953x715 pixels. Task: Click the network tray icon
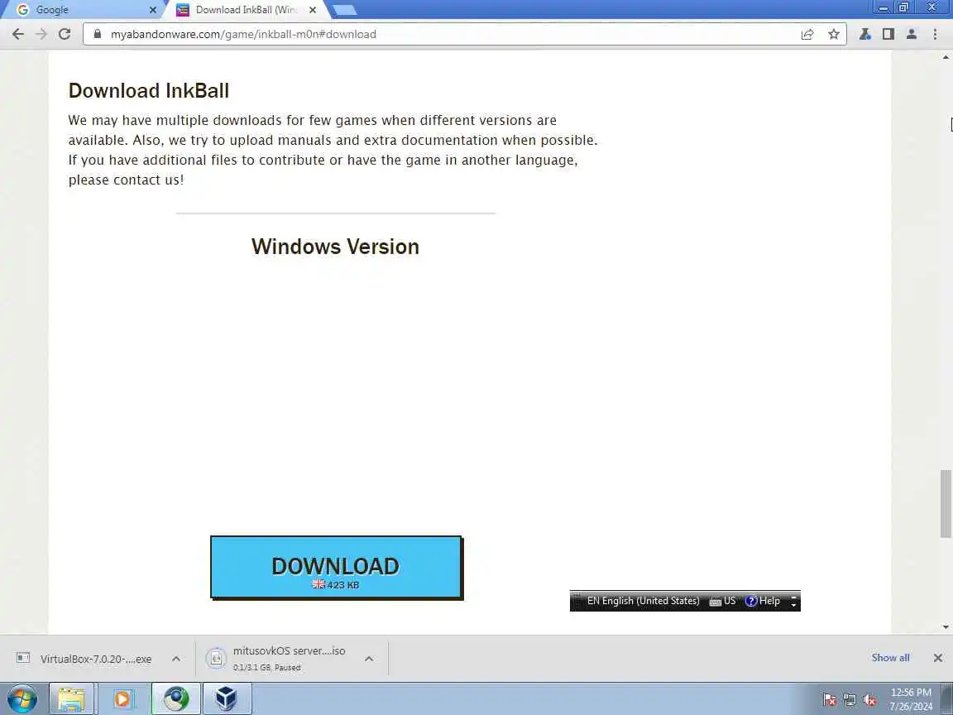coord(850,700)
